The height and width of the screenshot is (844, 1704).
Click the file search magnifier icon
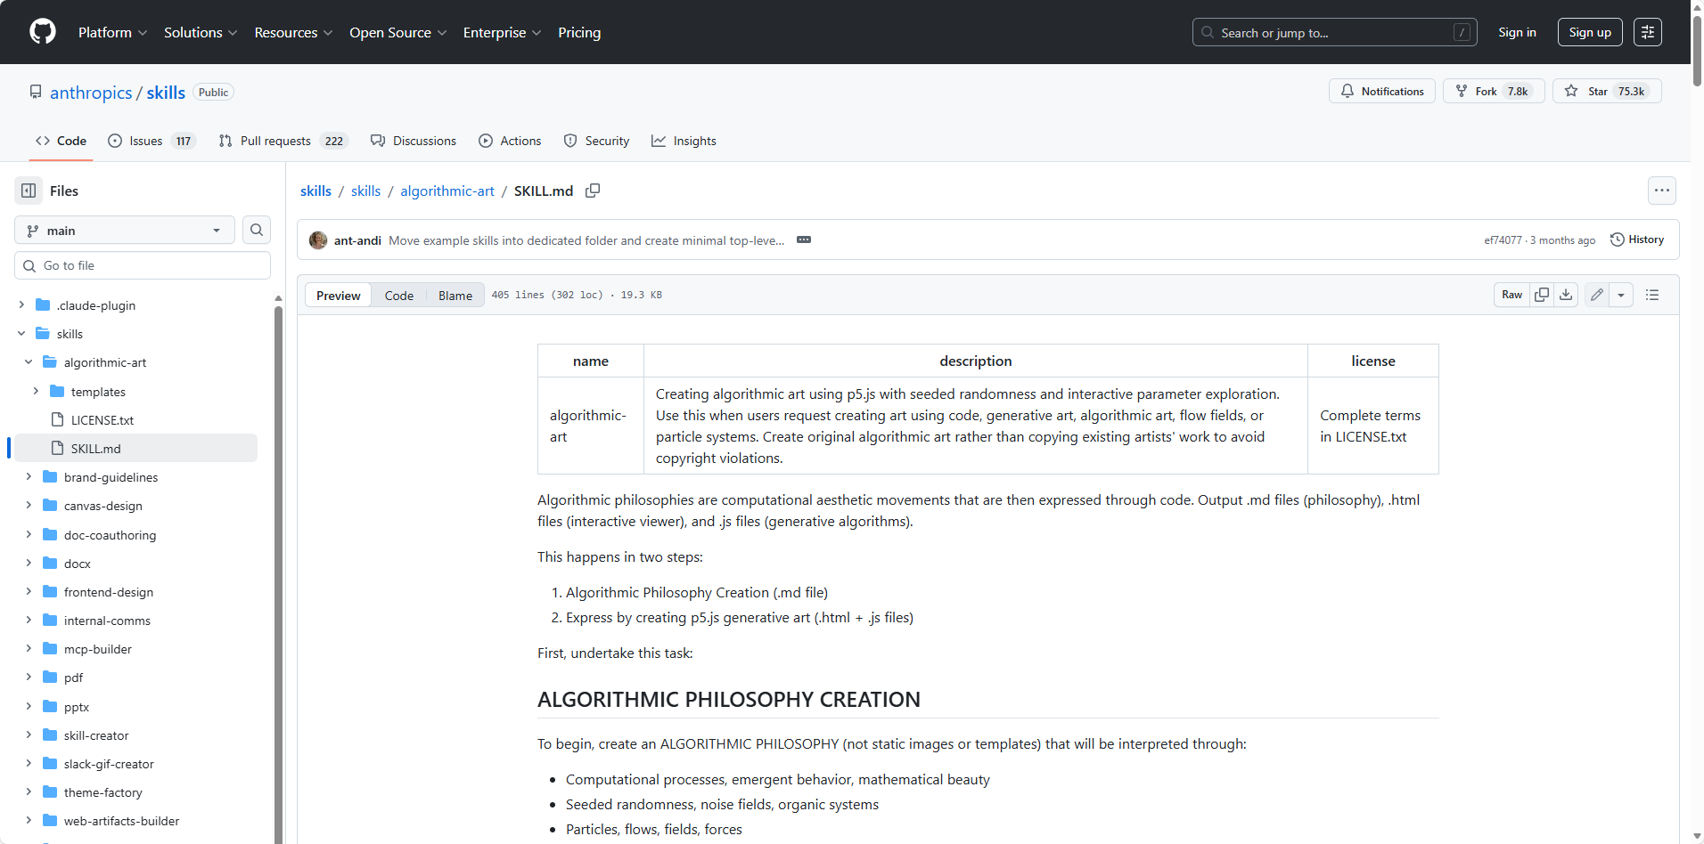click(x=257, y=231)
